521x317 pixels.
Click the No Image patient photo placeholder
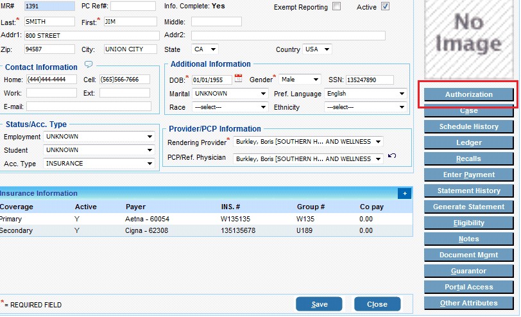[468, 35]
